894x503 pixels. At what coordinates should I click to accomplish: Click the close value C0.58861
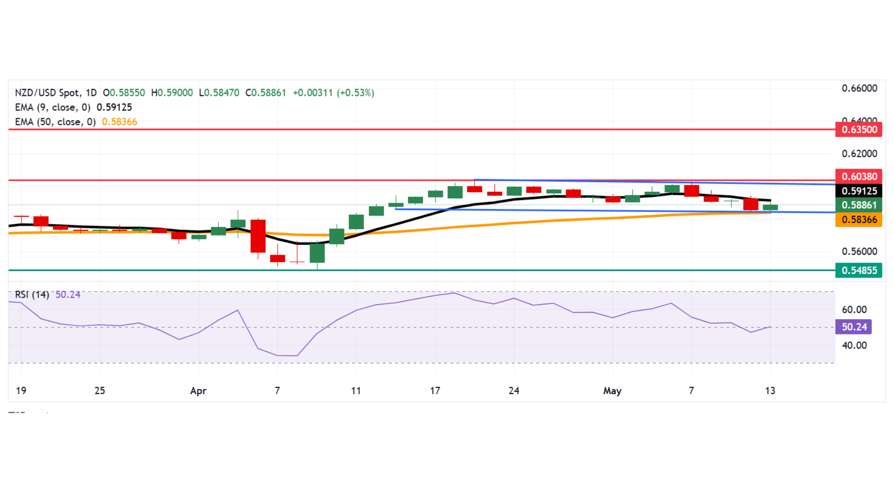[266, 93]
